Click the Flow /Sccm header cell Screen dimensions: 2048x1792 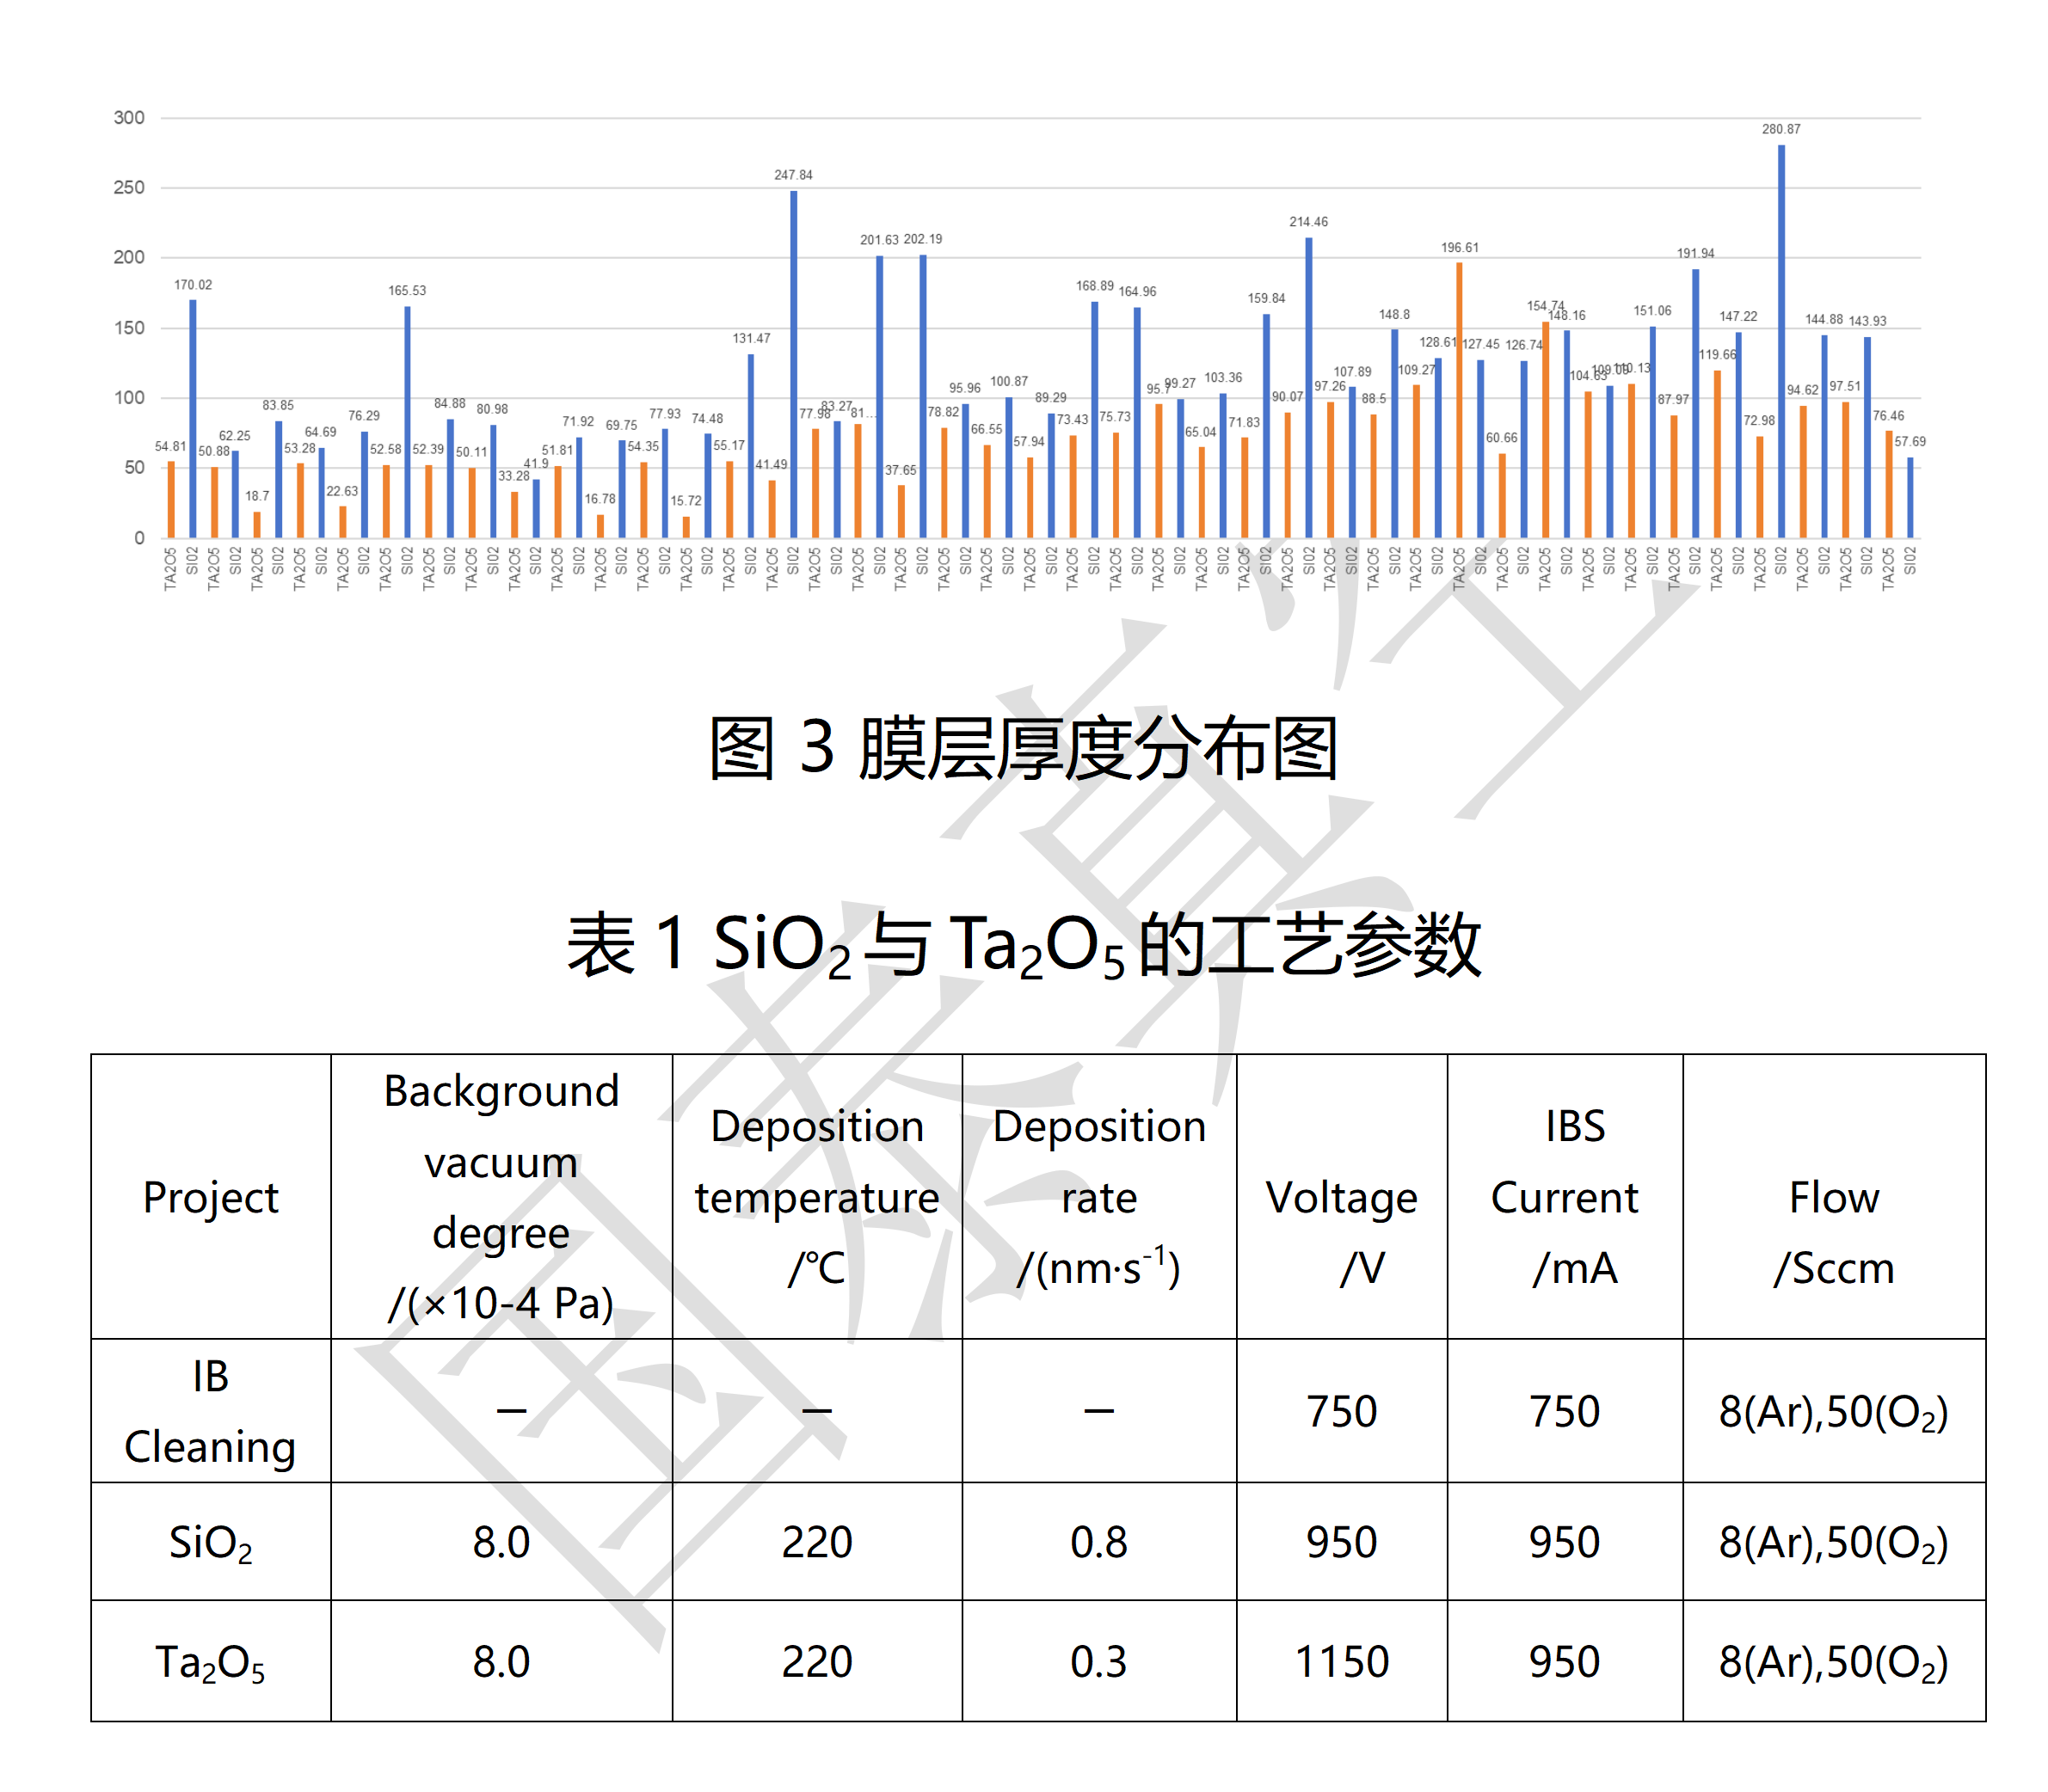click(x=1834, y=1232)
